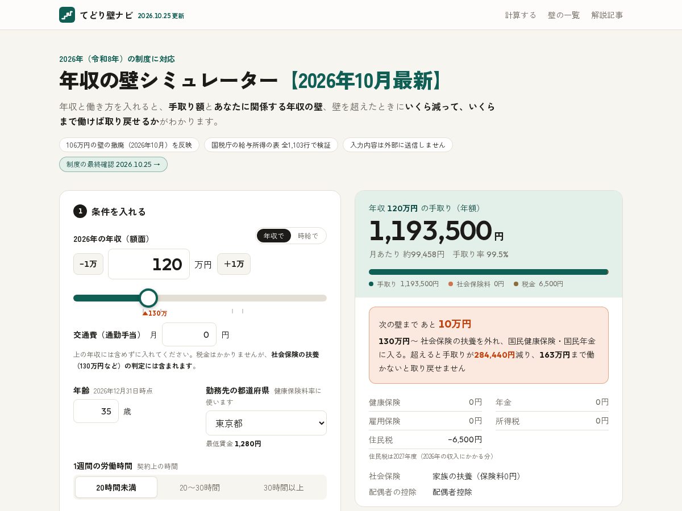Select 20時間未満 weekly hours
The width and height of the screenshot is (682, 511).
tap(116, 487)
